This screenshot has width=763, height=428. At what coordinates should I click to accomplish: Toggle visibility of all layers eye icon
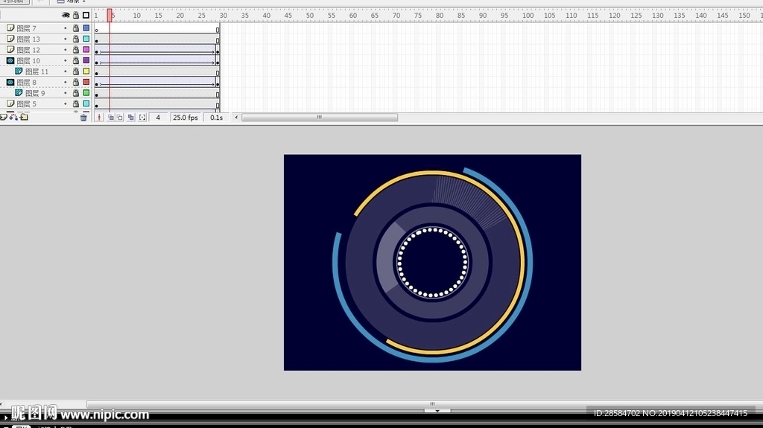coord(66,15)
